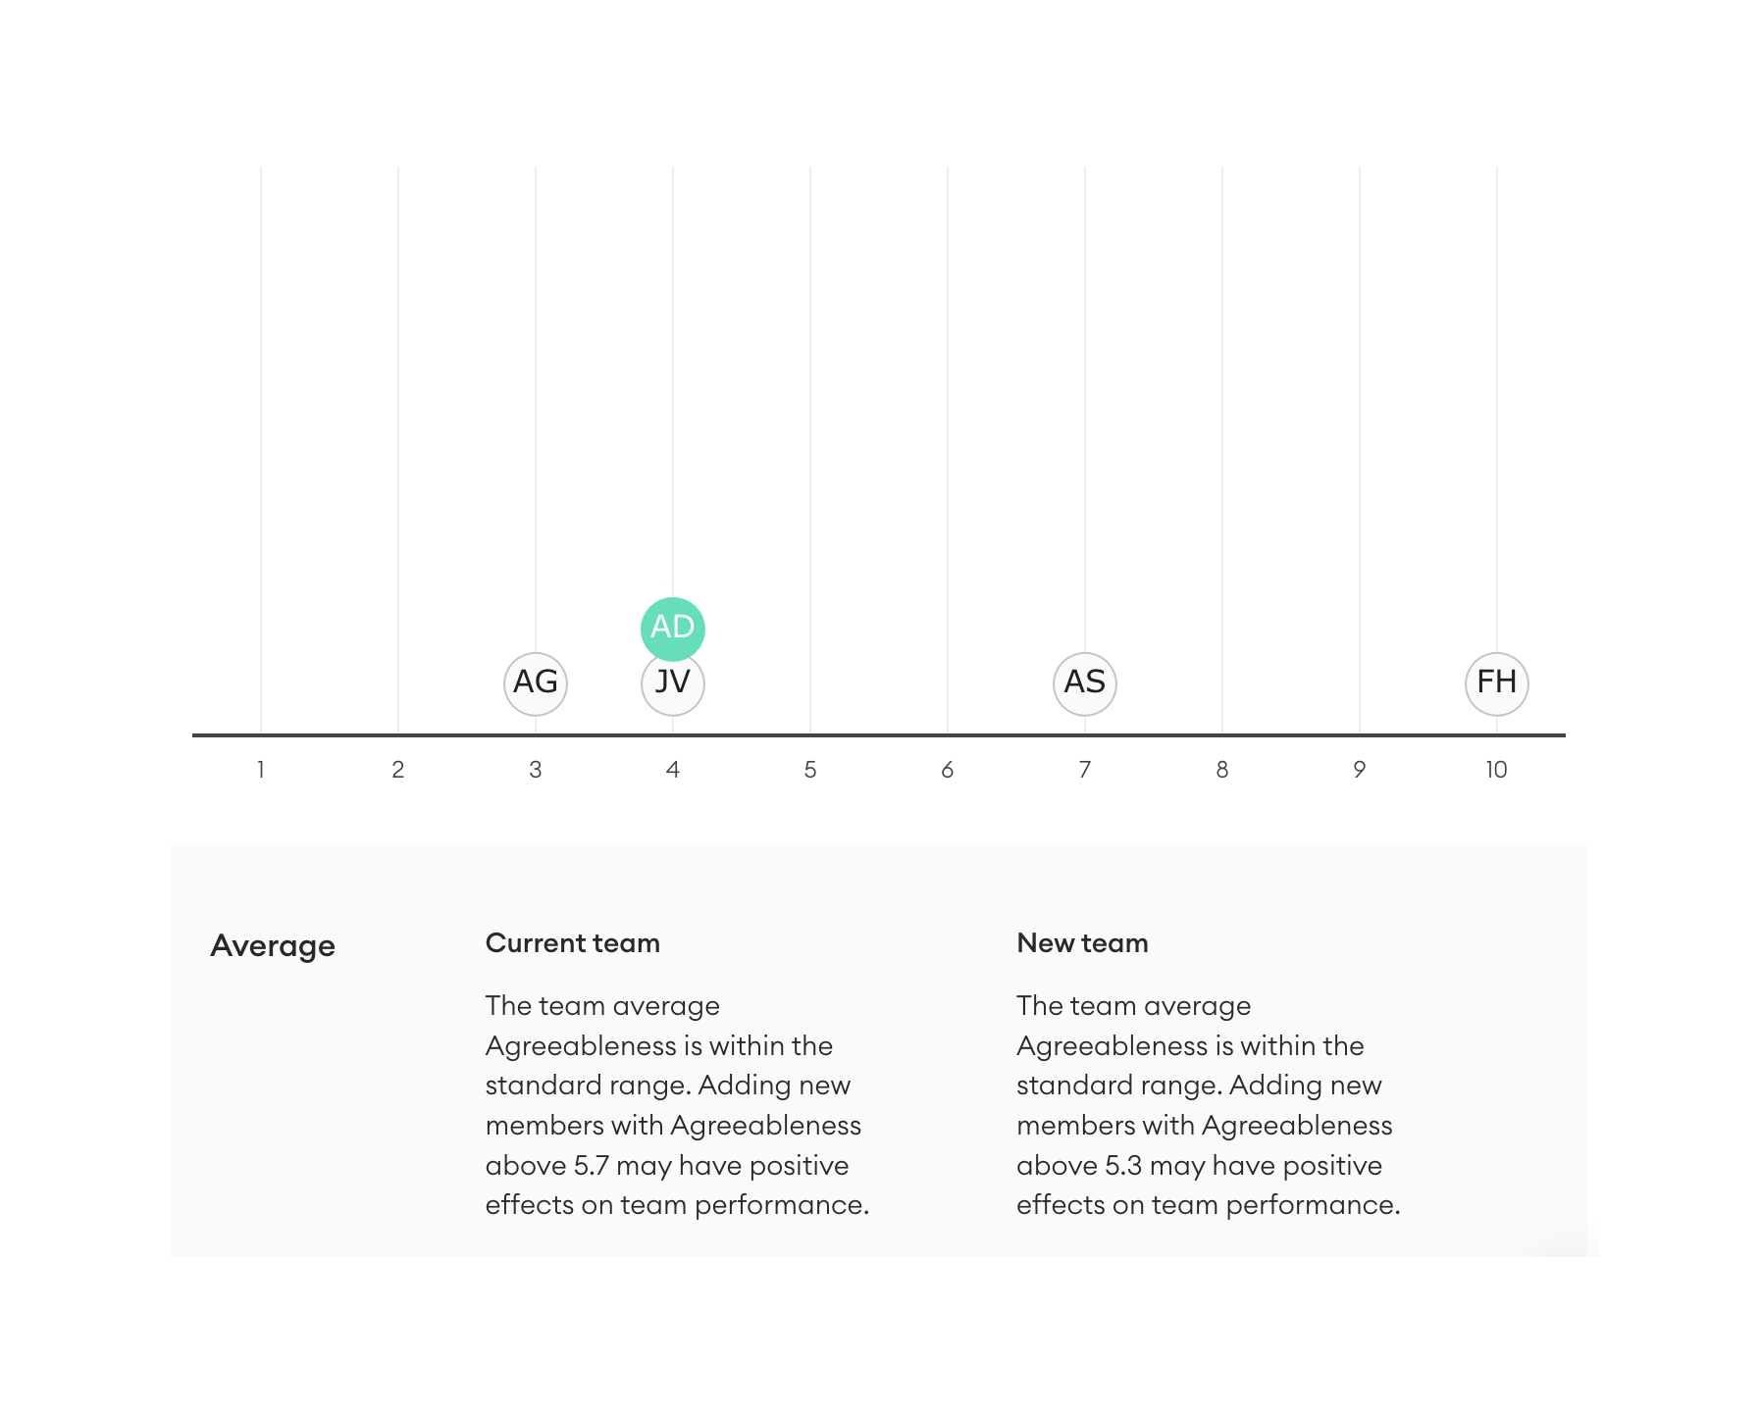Click axis label 4
This screenshot has height=1414, width=1760.
click(672, 770)
